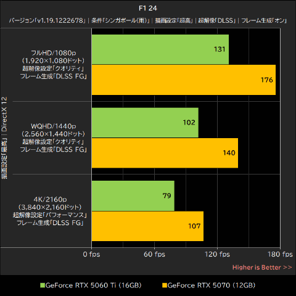The image size is (296, 296).
Task: Click the 0 fps axis label
Action: [91, 254]
